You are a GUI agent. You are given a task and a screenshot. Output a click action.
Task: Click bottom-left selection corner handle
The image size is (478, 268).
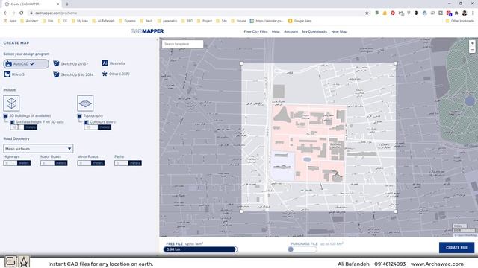point(241,211)
